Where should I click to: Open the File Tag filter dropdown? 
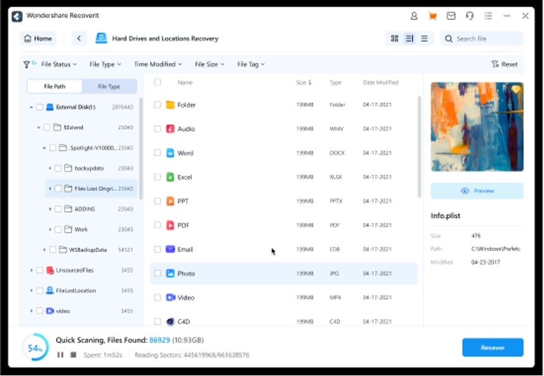tap(251, 64)
